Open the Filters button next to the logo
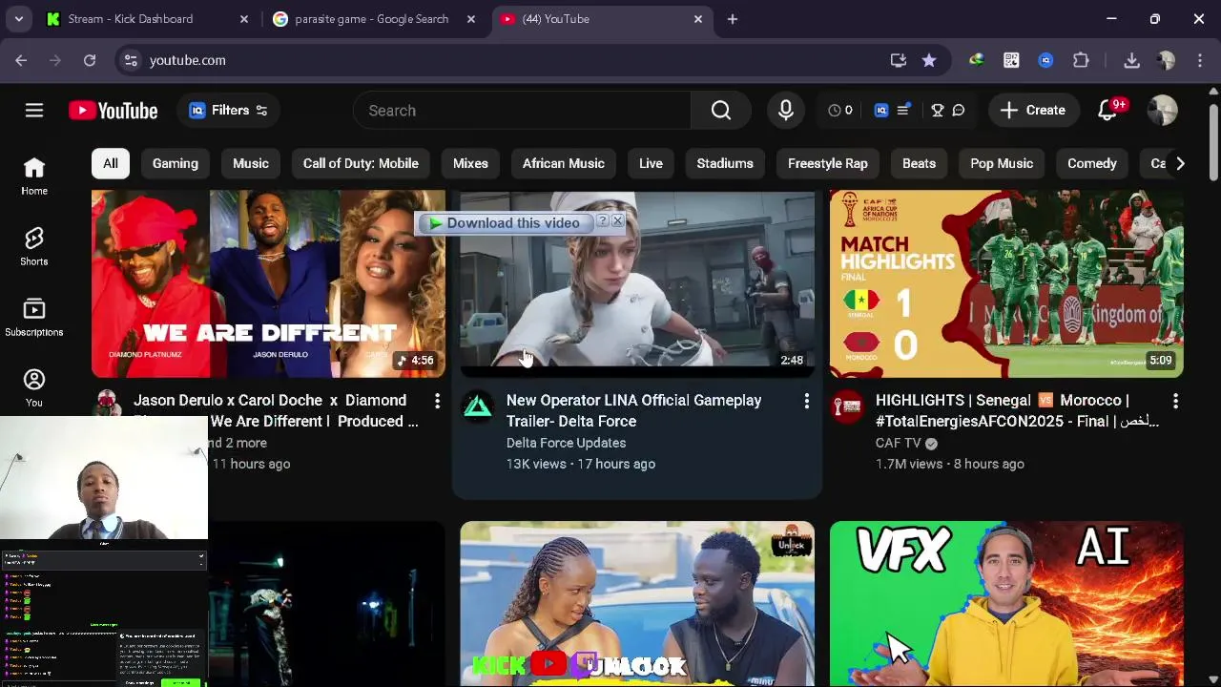1221x687 pixels. (x=228, y=111)
